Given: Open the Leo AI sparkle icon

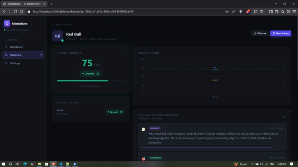Looking at the screenshot, I should 282,11.
